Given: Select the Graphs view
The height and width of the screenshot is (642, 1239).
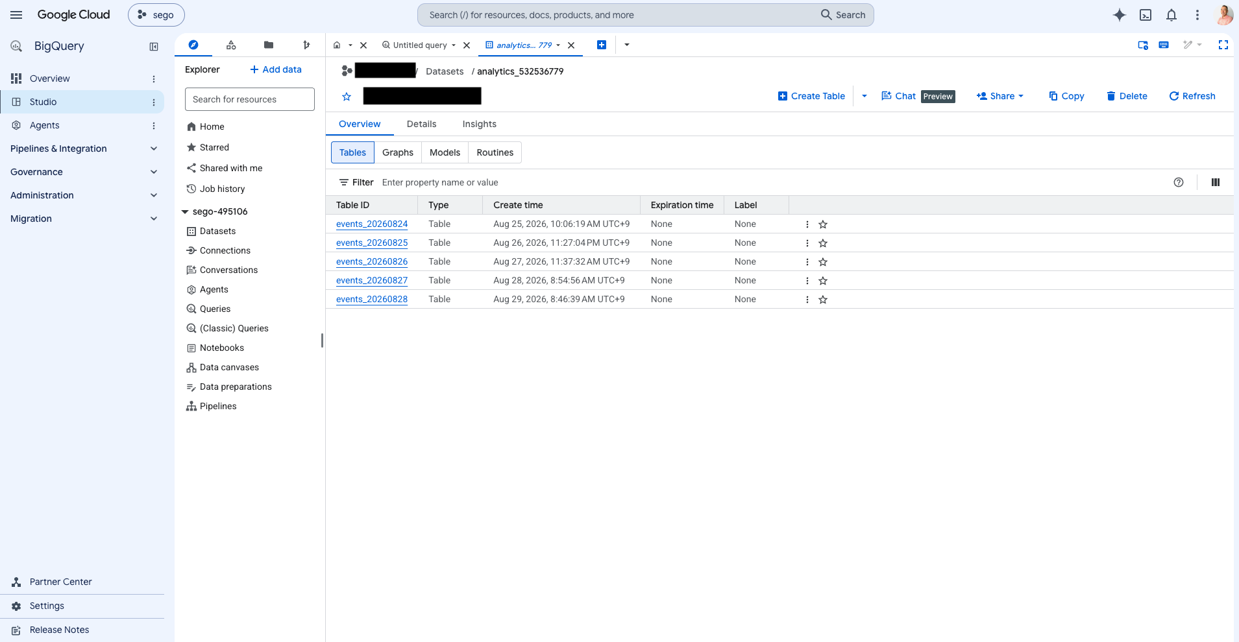Looking at the screenshot, I should pyautogui.click(x=398, y=152).
